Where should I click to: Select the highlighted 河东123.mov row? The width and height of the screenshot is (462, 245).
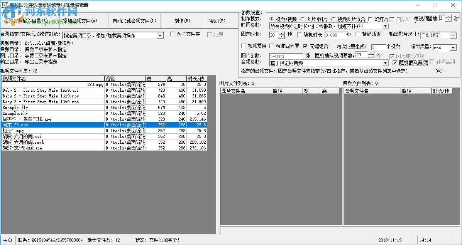coord(104,125)
